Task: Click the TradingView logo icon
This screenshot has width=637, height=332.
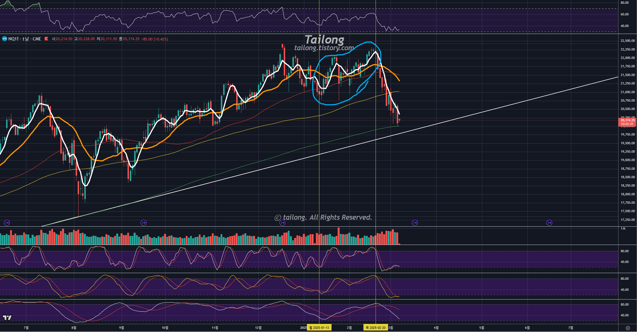Action: (x=7, y=317)
